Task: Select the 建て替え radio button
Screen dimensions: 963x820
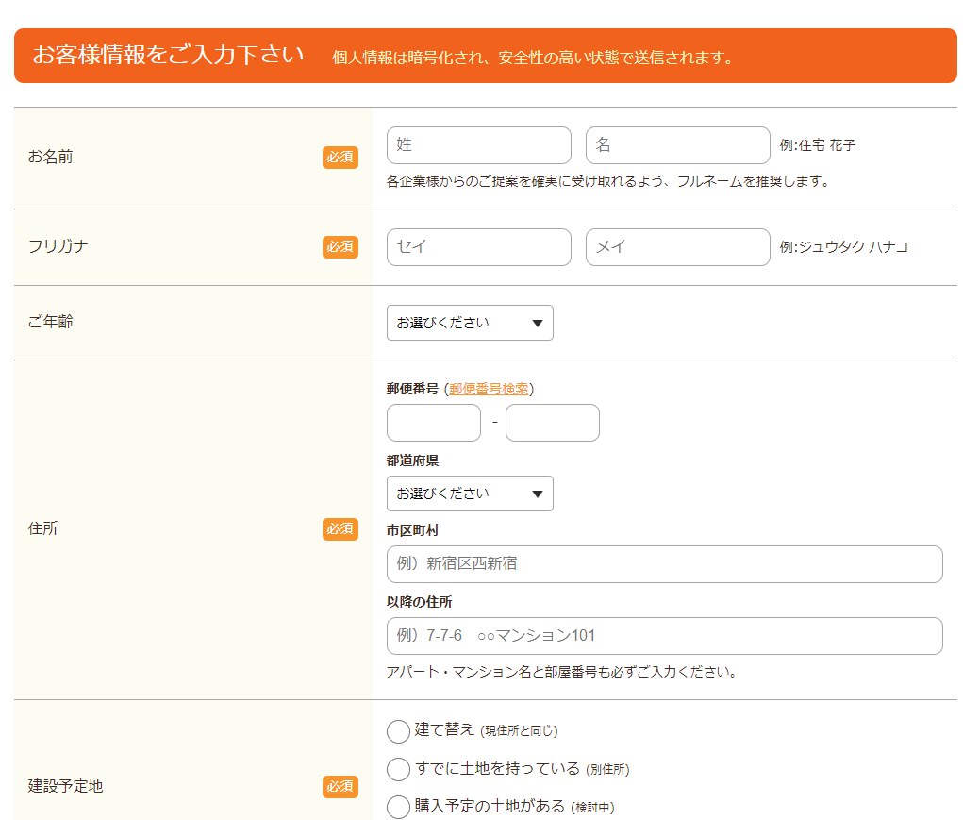Action: tap(399, 731)
